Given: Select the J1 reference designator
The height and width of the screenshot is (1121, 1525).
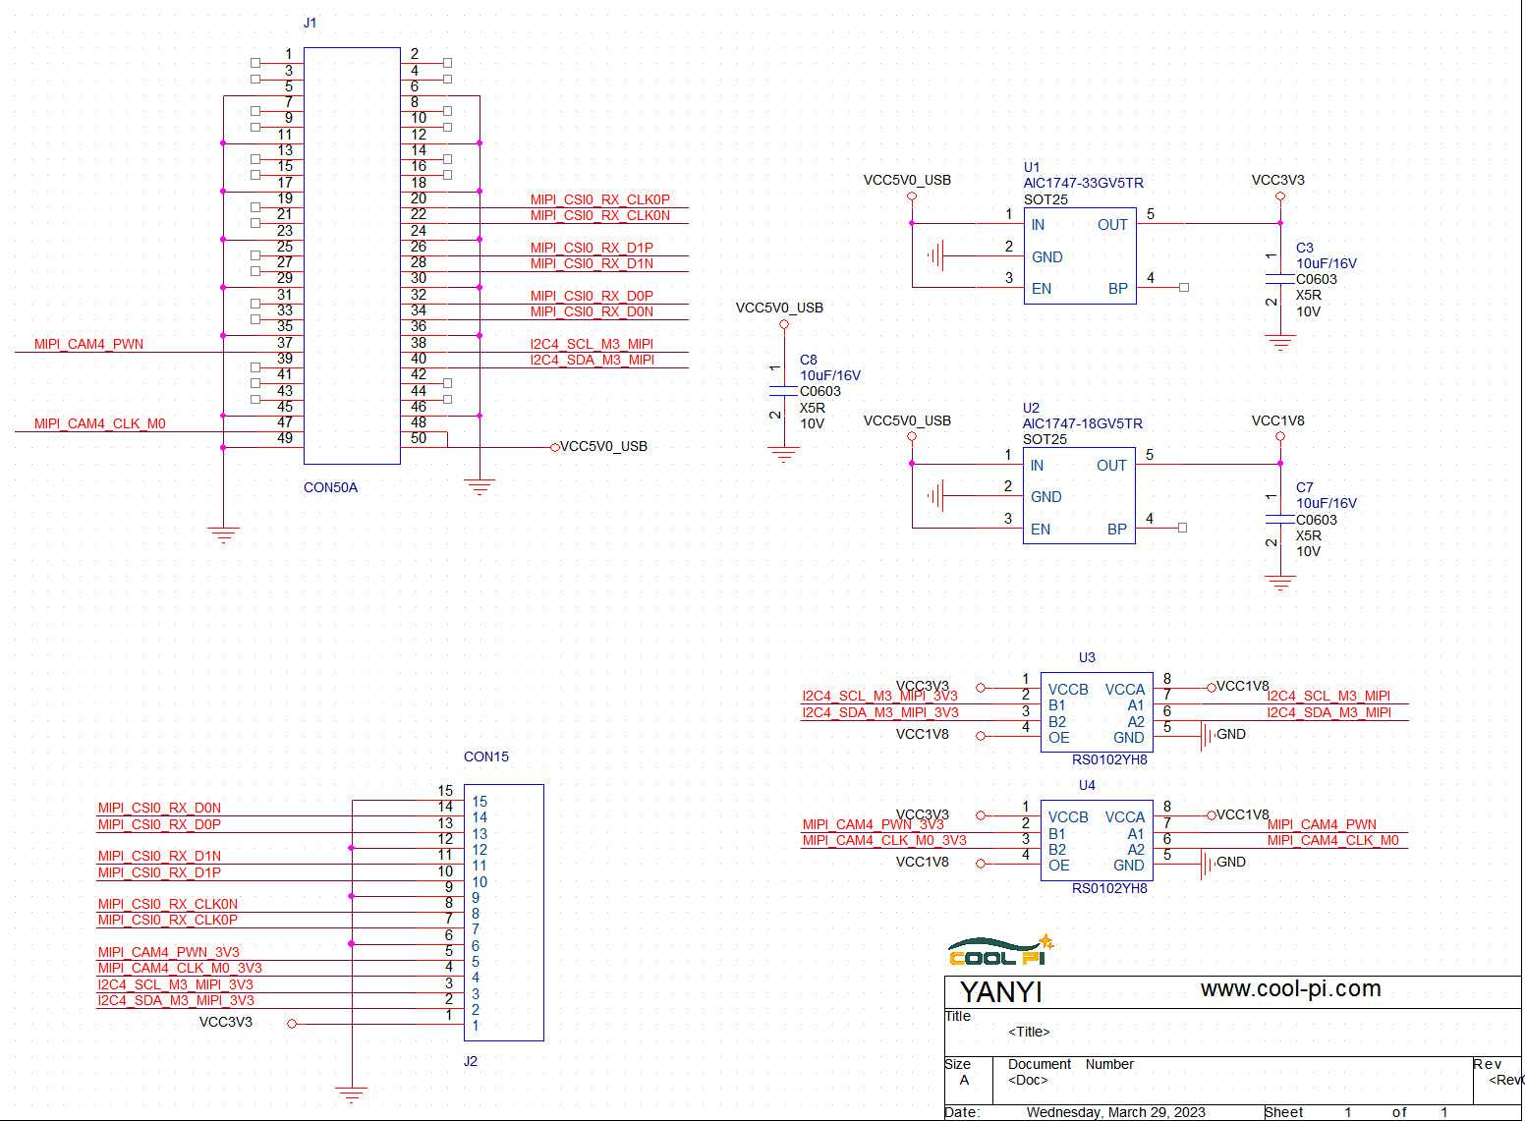Looking at the screenshot, I should pos(311,23).
